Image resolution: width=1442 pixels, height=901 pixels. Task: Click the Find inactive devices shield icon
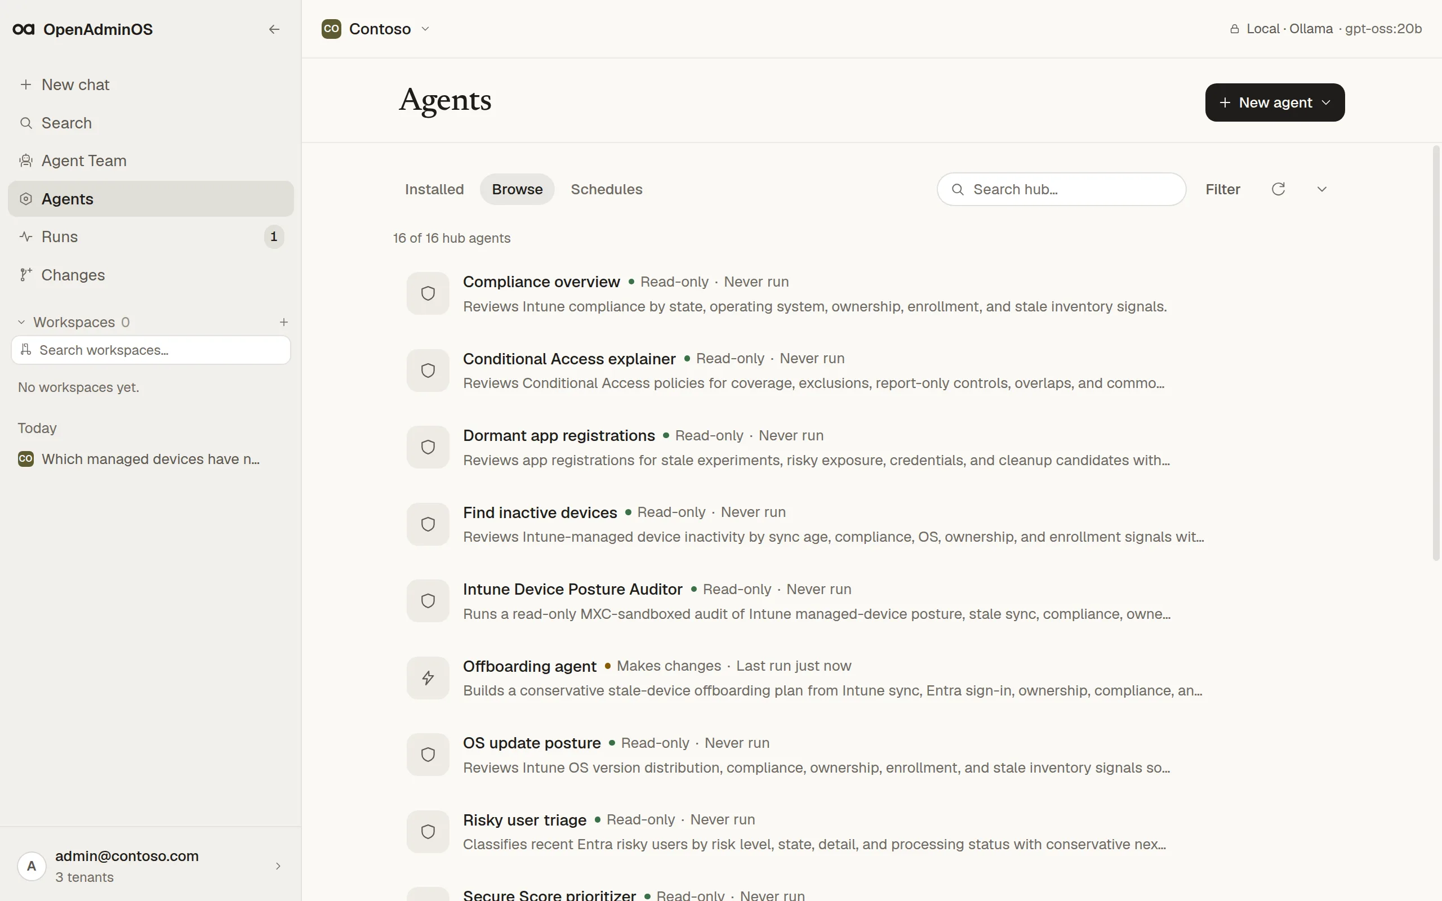(428, 524)
